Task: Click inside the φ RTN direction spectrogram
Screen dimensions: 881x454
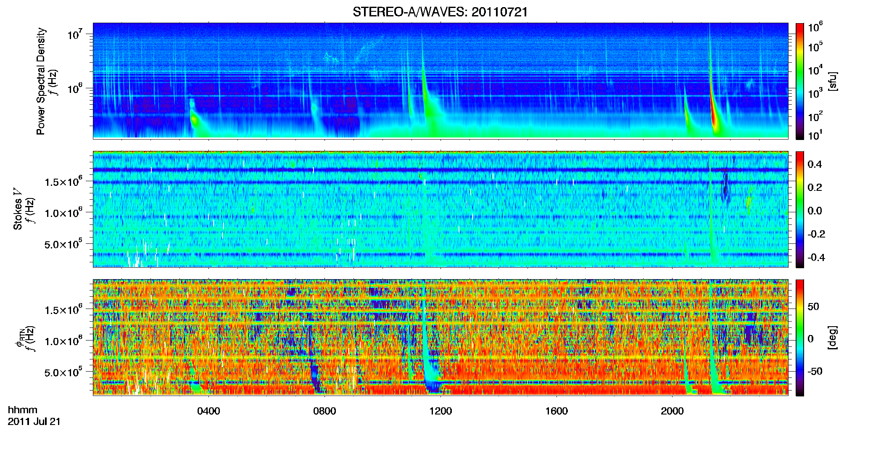Action: click(x=440, y=337)
